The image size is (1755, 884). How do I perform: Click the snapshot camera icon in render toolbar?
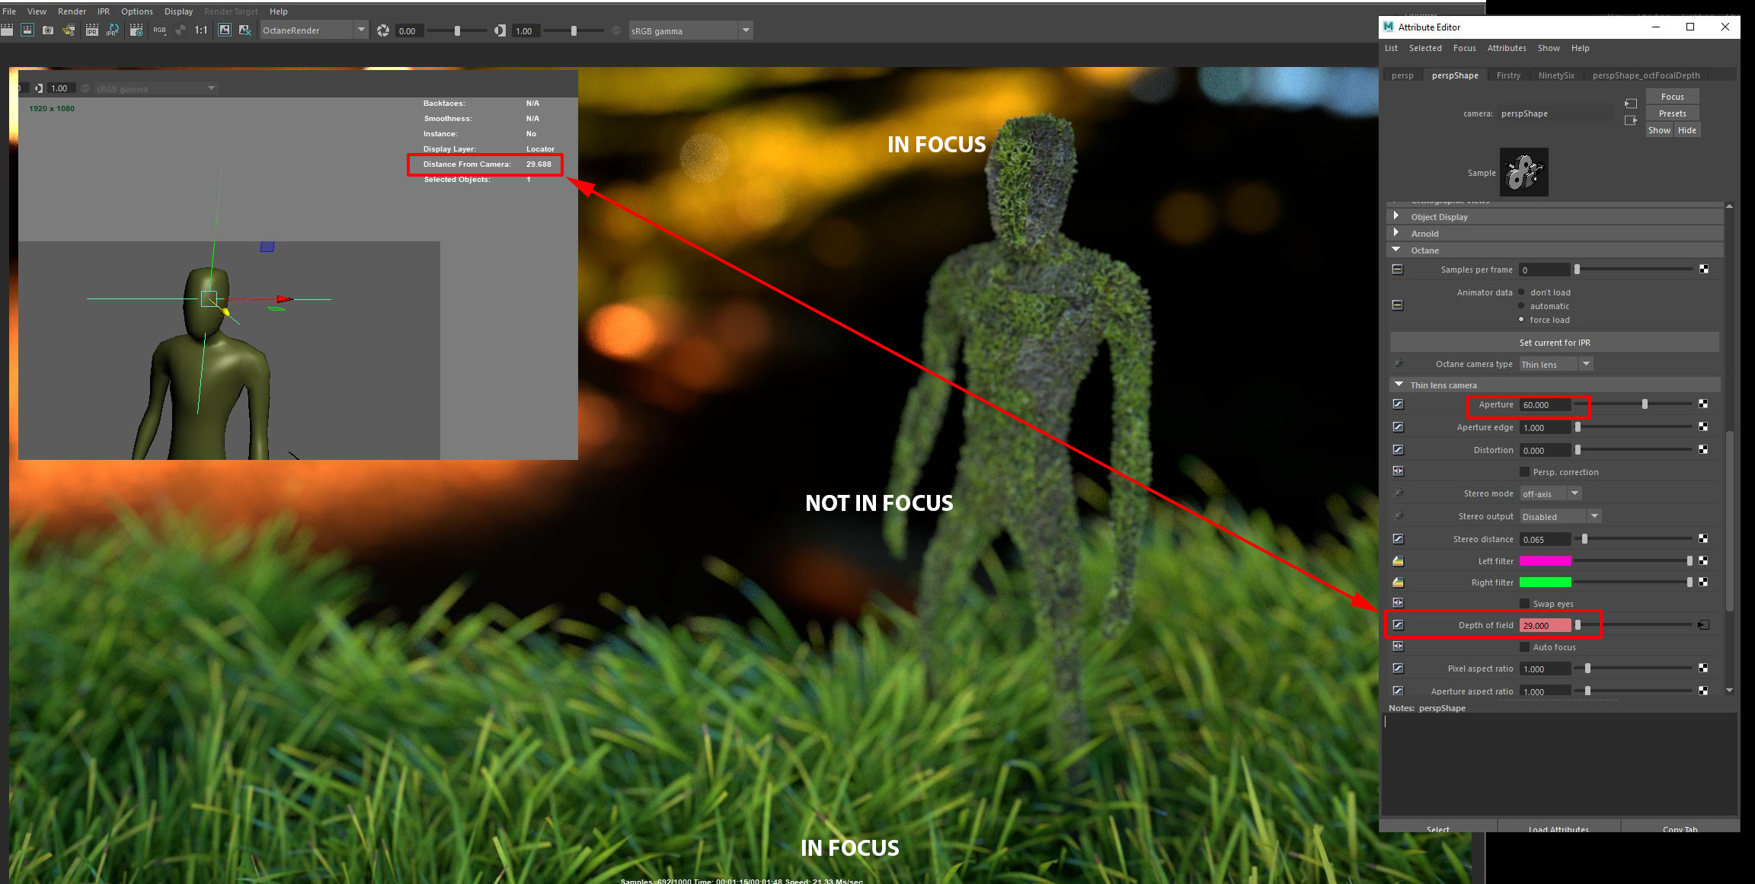(48, 30)
